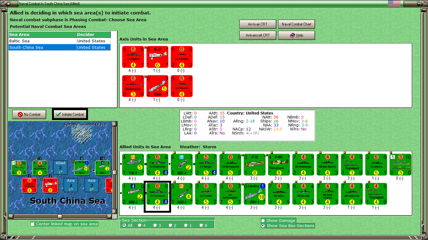Select CA Mikuma in the Axis units list

click(x=182, y=86)
